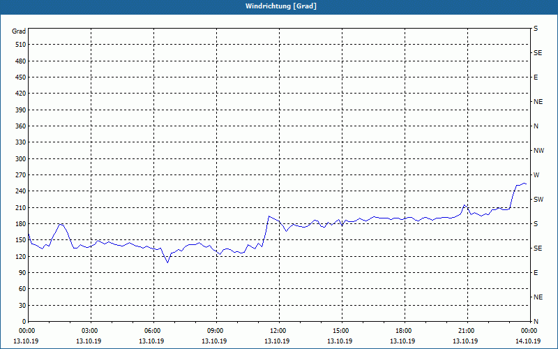Select the 18:00 time label
558x349 pixels.
click(x=405, y=331)
